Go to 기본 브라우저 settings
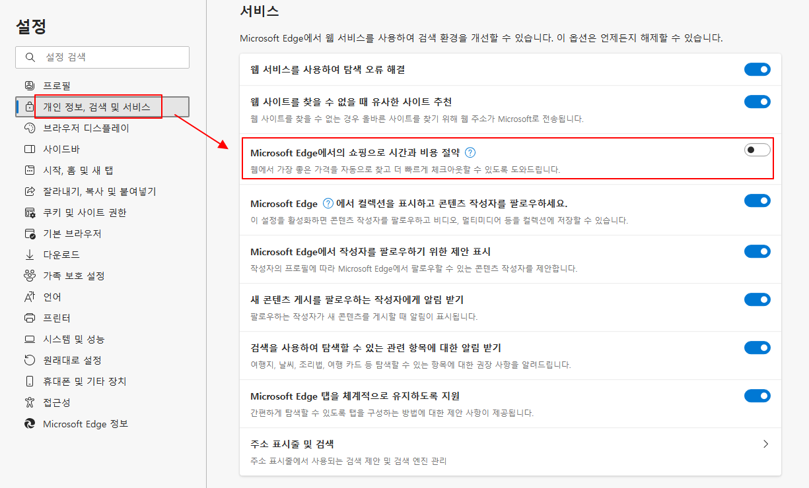Screen dimensions: 809x488 [102, 233]
